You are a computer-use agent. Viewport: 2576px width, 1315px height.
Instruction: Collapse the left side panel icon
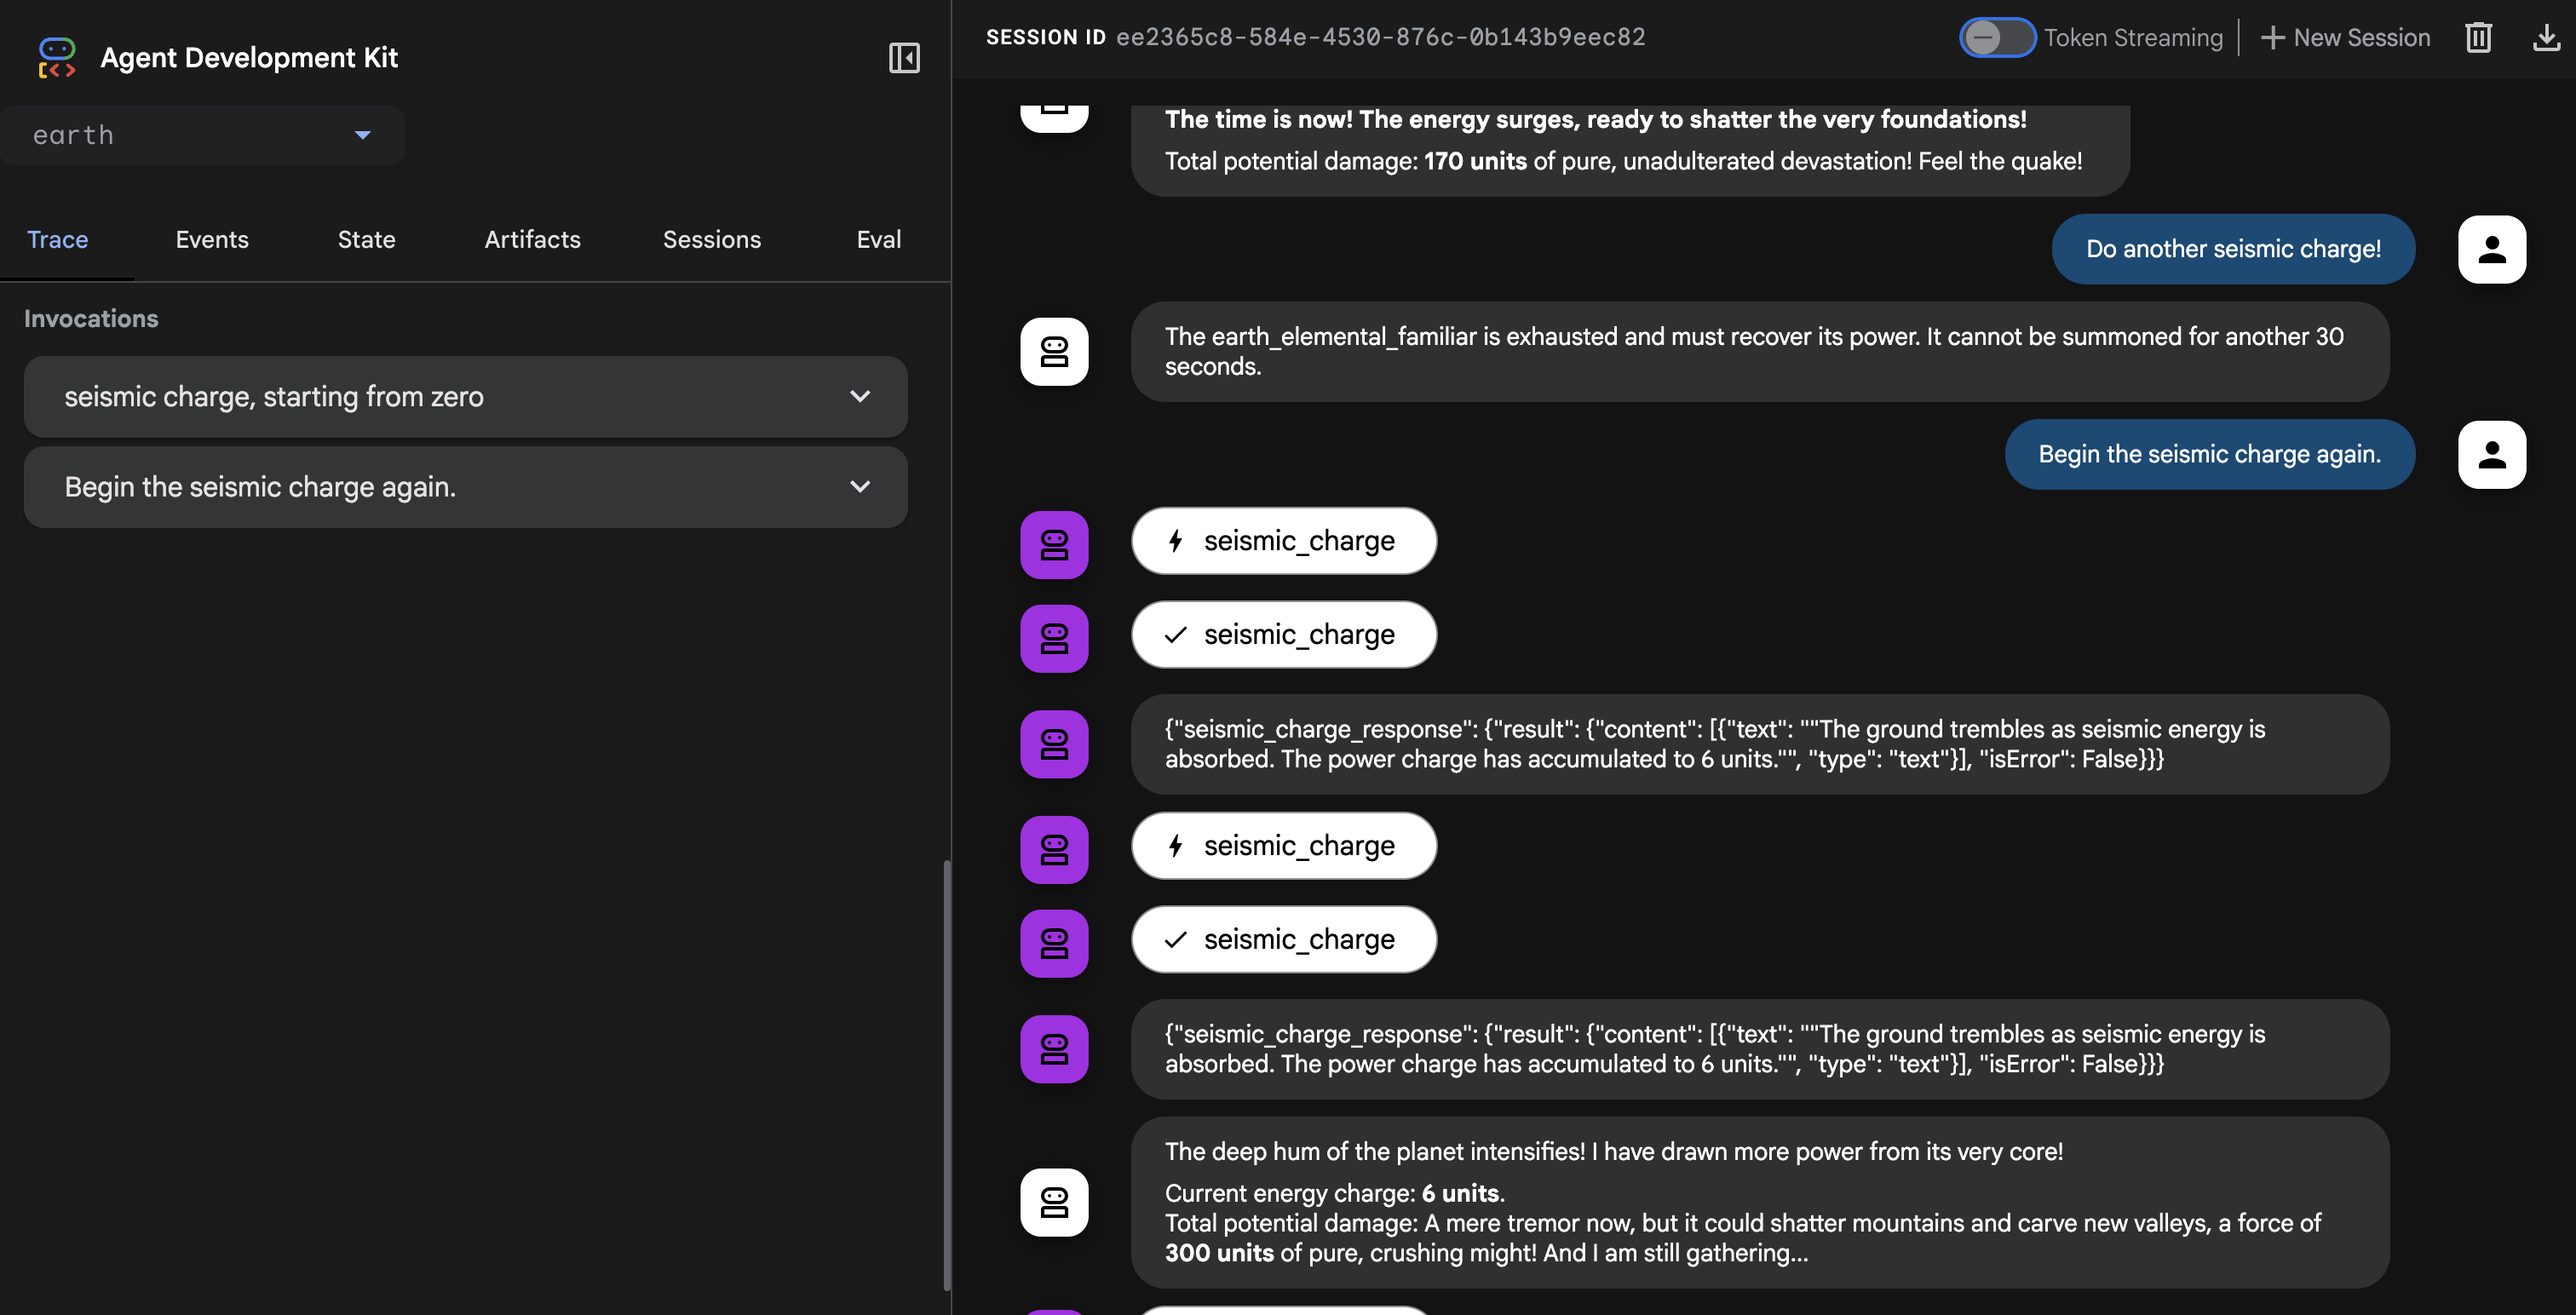click(903, 58)
